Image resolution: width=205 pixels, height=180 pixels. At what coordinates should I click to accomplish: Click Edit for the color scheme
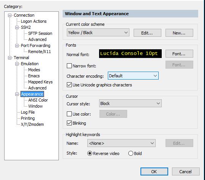click(x=147, y=33)
